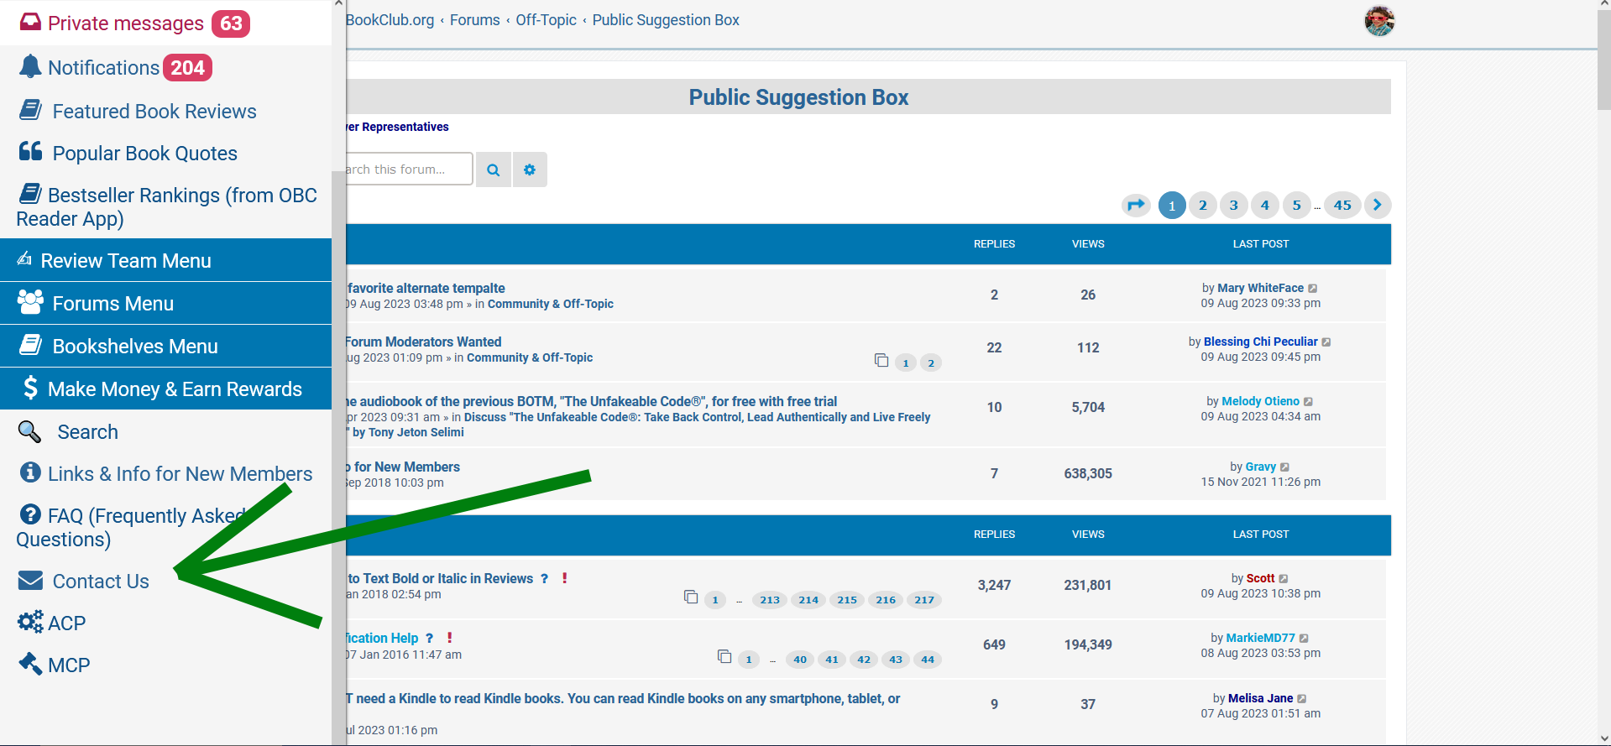Viewport: 1611px width, 746px height.
Task: Open Bestseller Rankings from OBC Reader App
Action: coord(166,206)
